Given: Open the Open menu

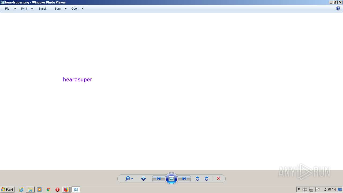Looking at the screenshot, I should coord(75,9).
